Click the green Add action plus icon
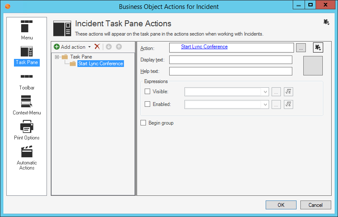This screenshot has width=338, height=217. pos(57,47)
